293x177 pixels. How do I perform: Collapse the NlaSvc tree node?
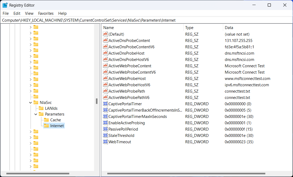tap(30, 102)
